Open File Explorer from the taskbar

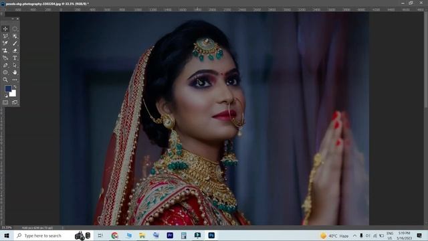point(142,236)
